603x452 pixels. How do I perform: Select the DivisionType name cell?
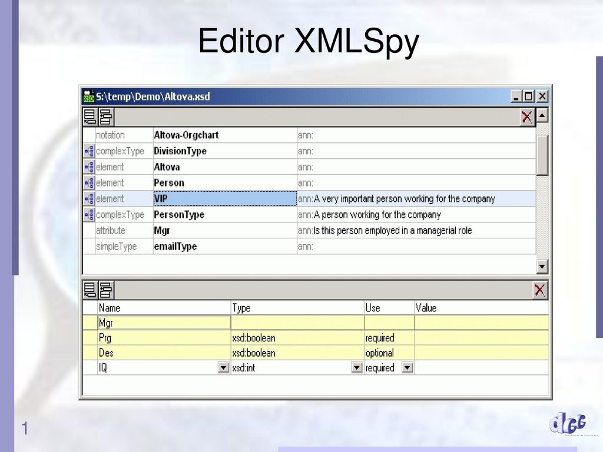coord(225,151)
